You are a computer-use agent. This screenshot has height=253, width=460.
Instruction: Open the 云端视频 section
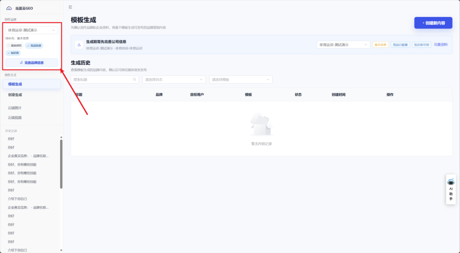14,118
